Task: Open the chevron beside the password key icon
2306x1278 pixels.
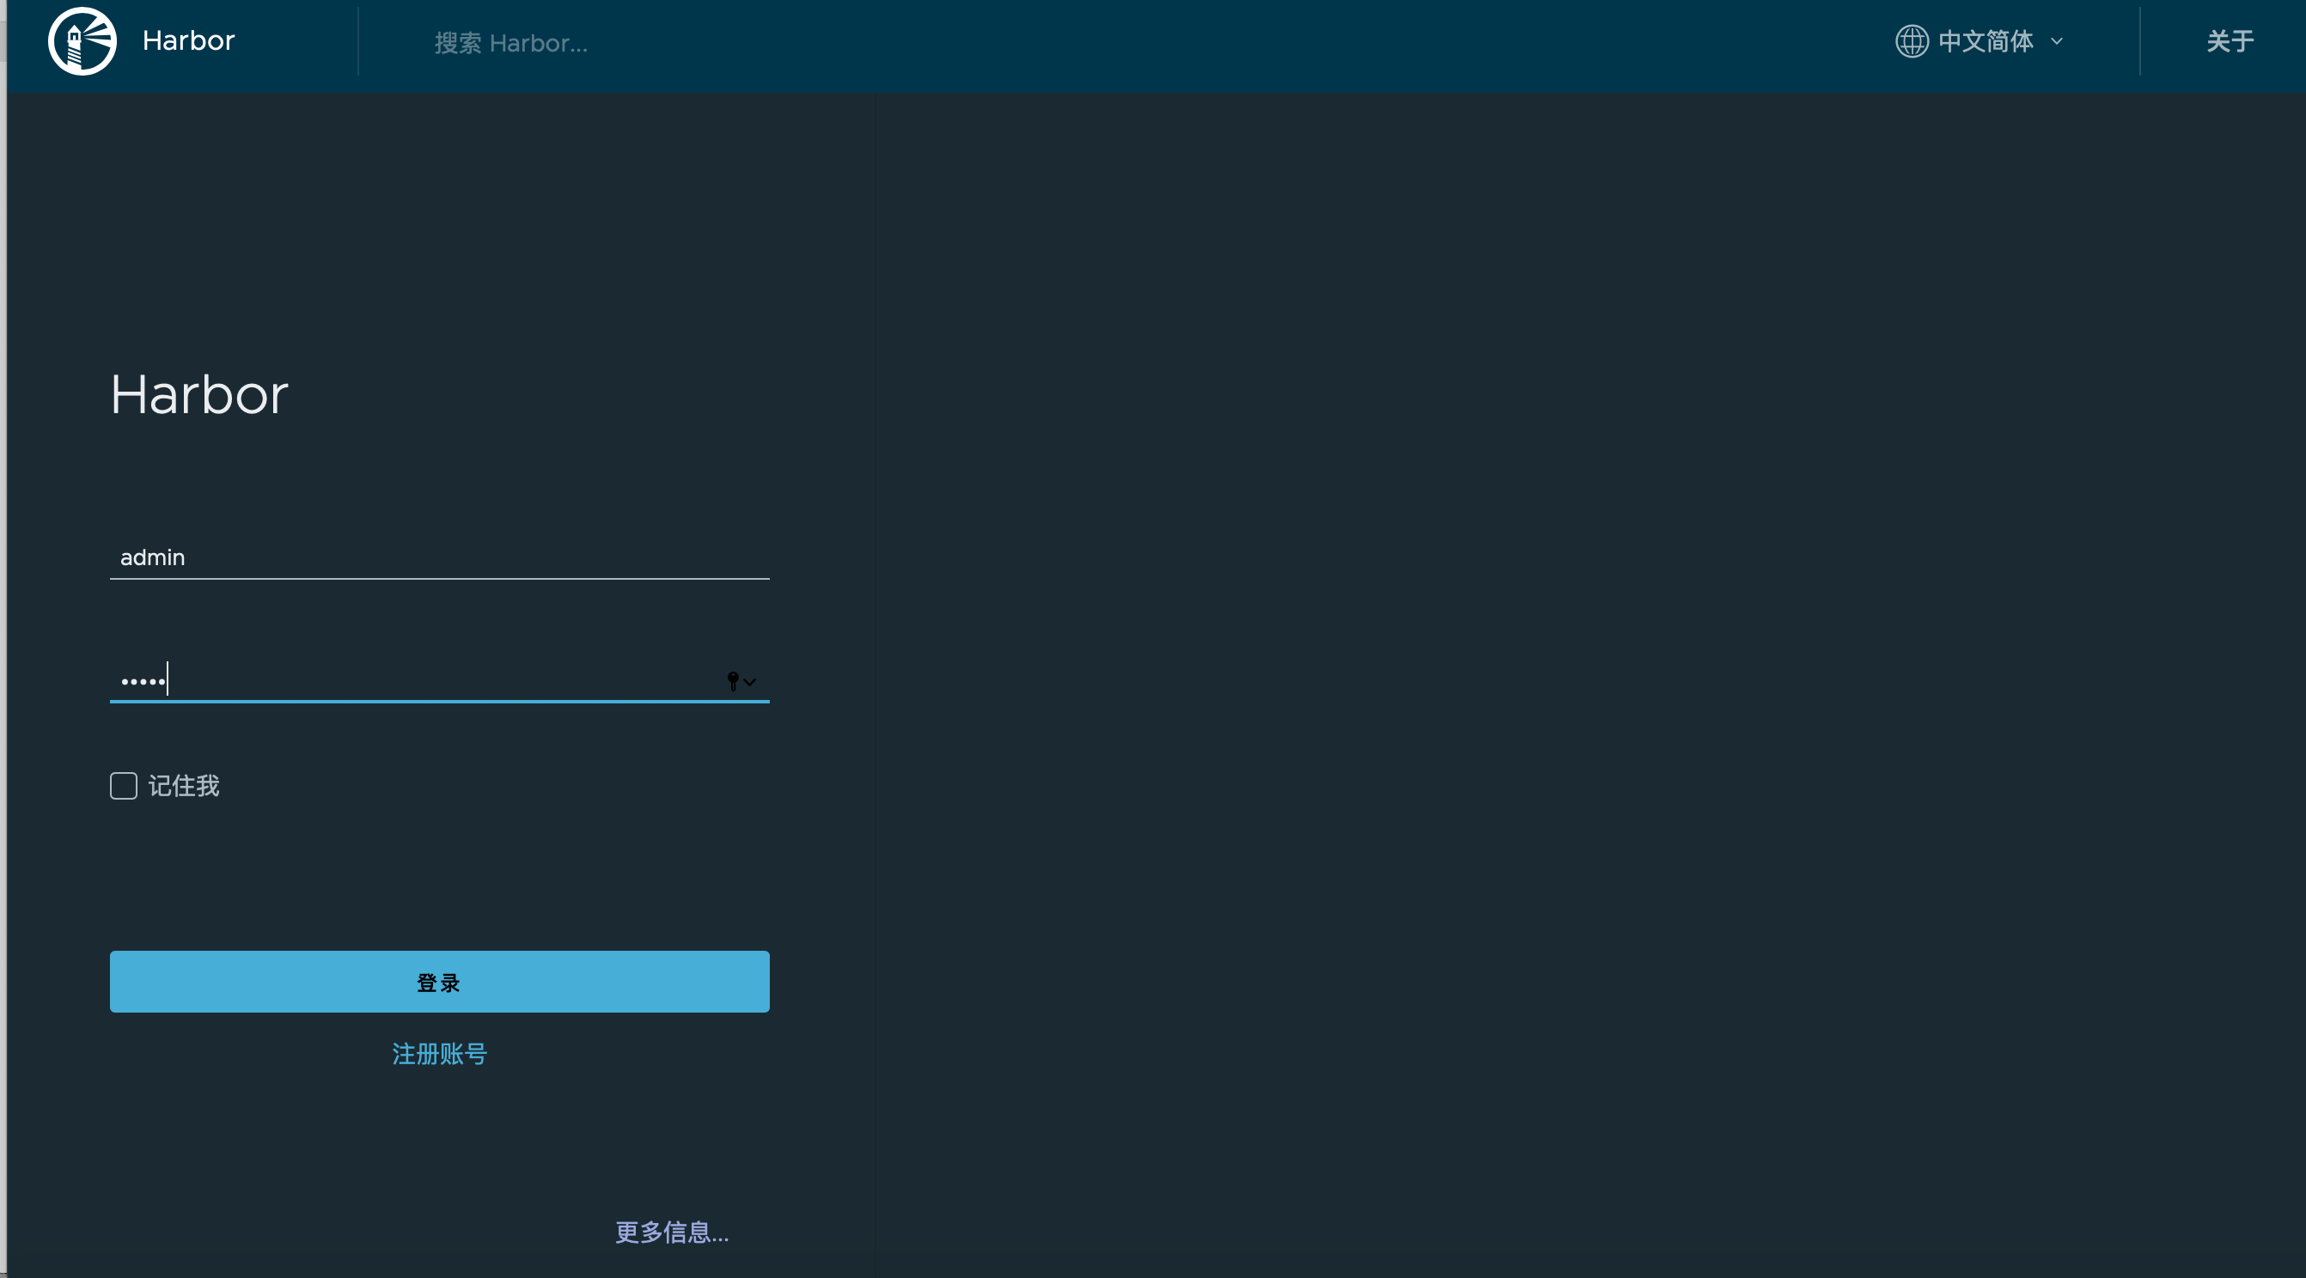Action: (x=750, y=682)
